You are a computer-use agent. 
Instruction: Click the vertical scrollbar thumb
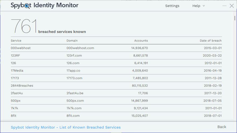235,18
